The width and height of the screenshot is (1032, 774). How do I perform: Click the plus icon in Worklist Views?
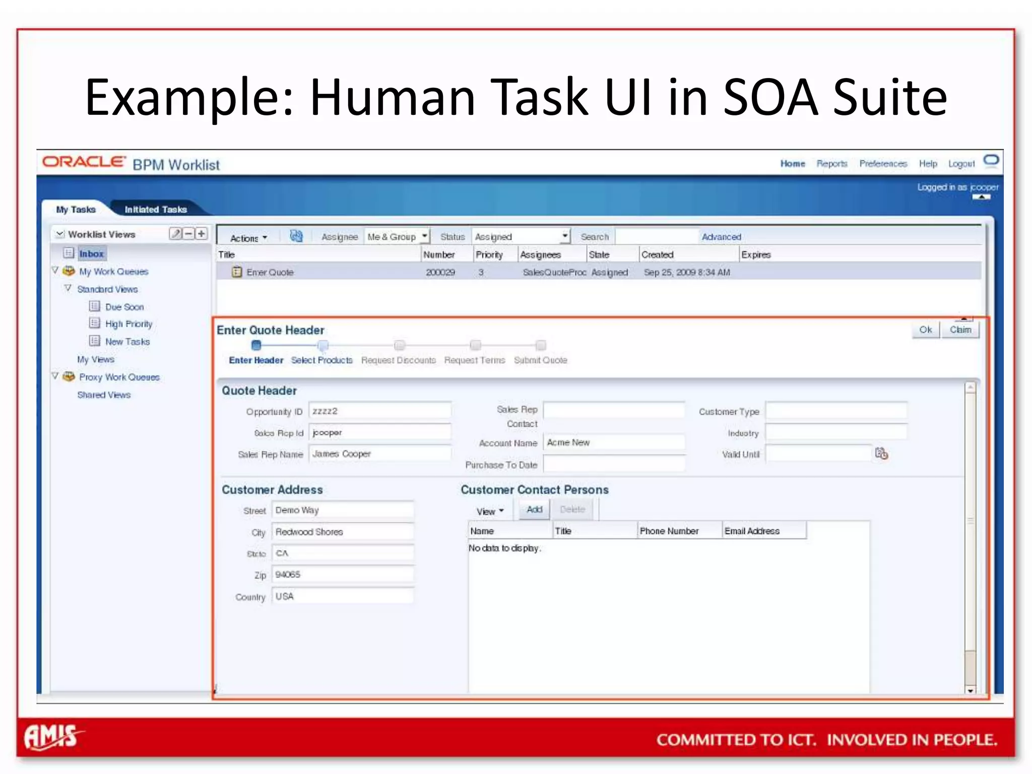pyautogui.click(x=201, y=233)
